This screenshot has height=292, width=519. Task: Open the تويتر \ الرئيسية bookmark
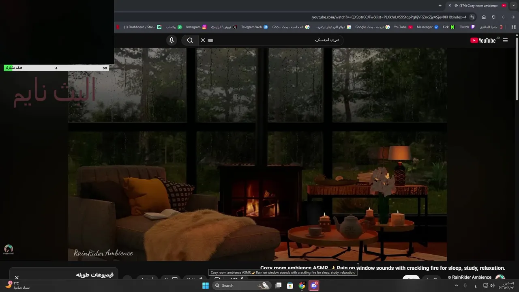[x=224, y=27]
